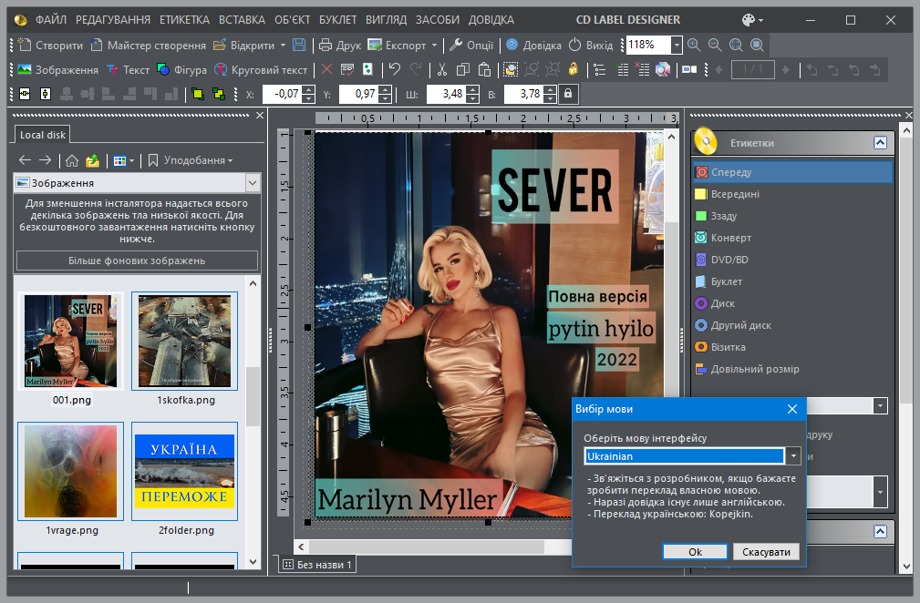Send object to back icon
This screenshot has width=920, height=603.
[x=219, y=94]
